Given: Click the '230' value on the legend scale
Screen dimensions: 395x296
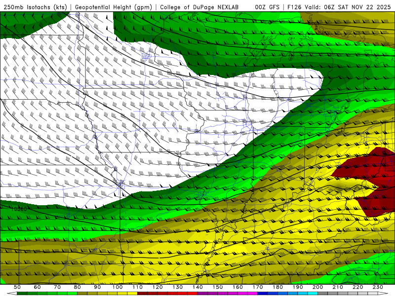Looking at the screenshot, I should click(x=378, y=287).
